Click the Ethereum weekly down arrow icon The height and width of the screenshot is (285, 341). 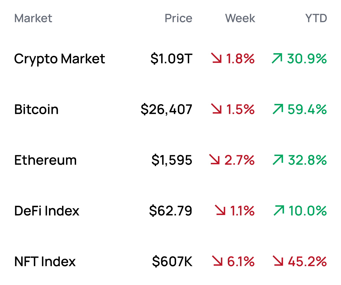click(215, 159)
